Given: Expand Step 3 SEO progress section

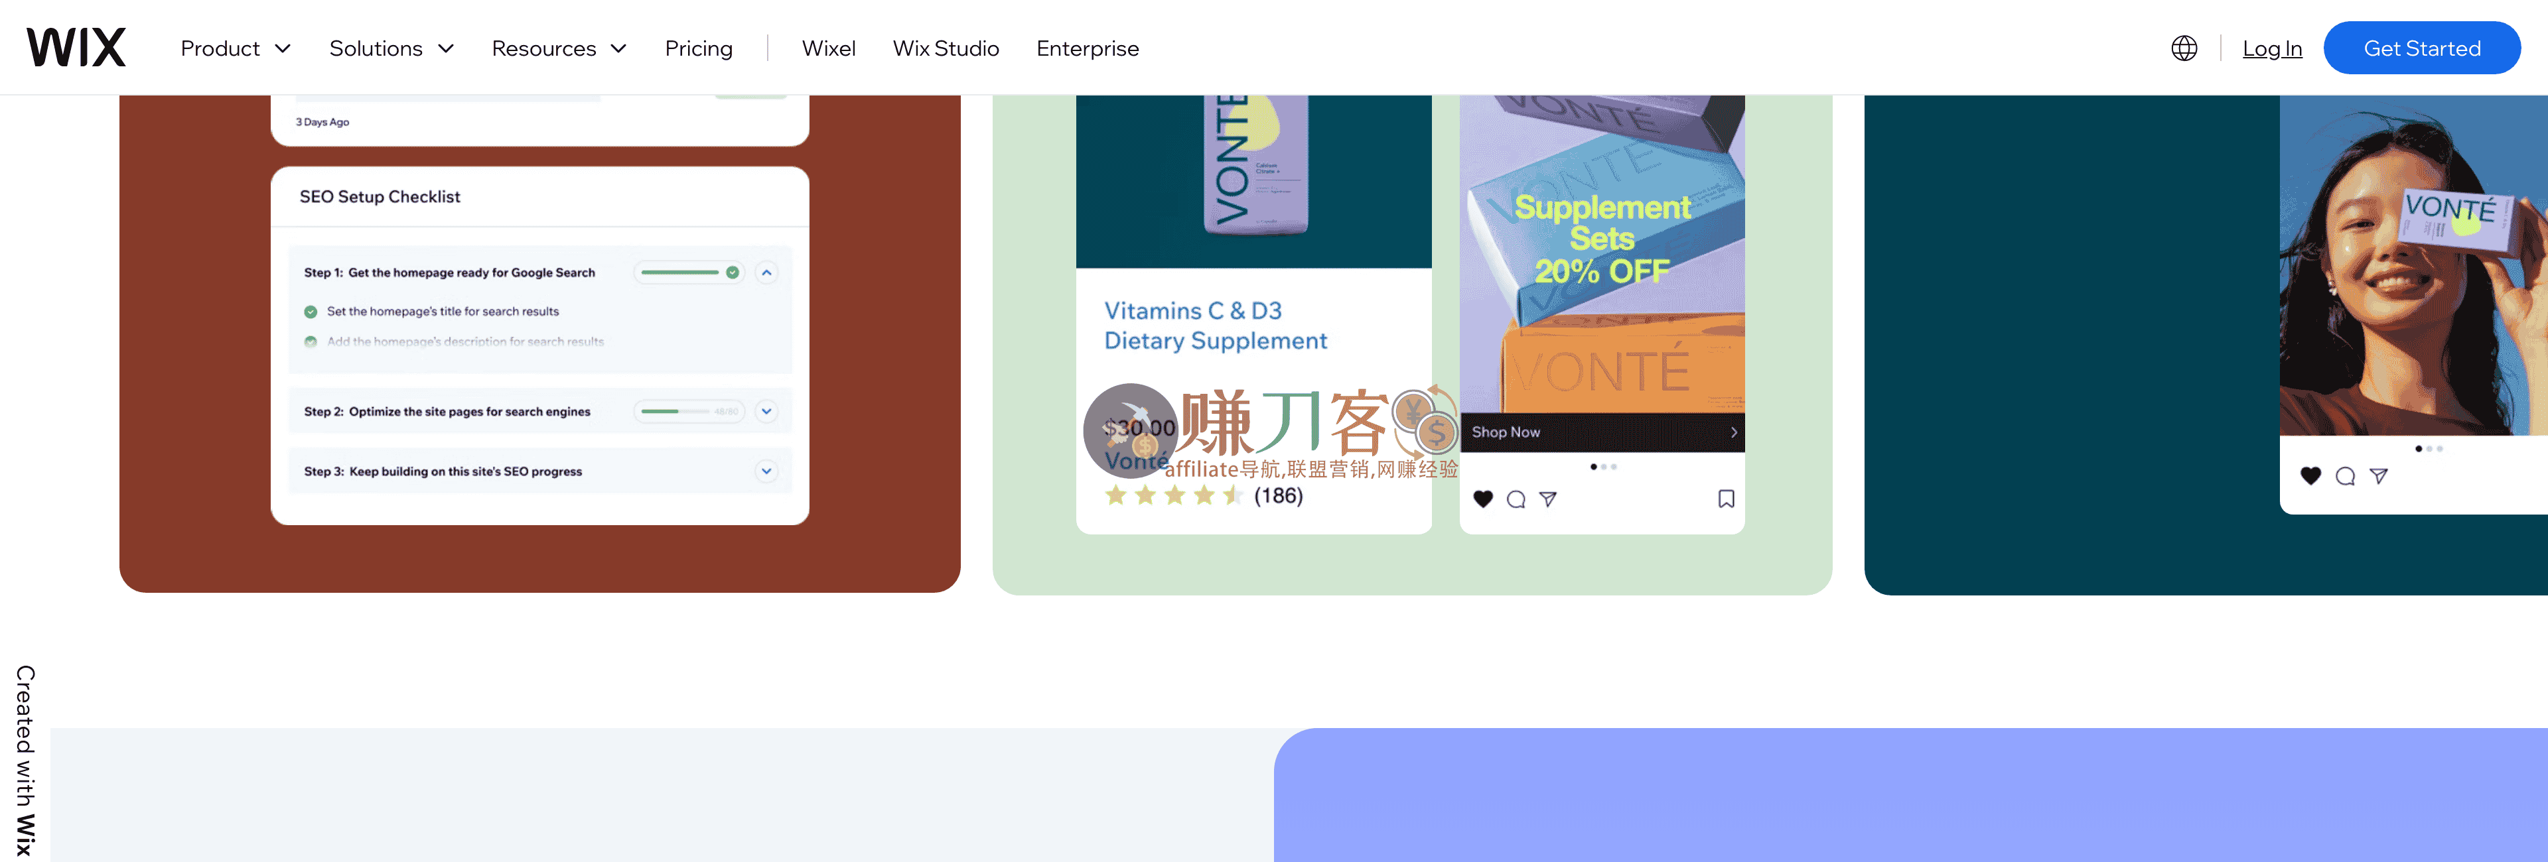Looking at the screenshot, I should (x=766, y=471).
